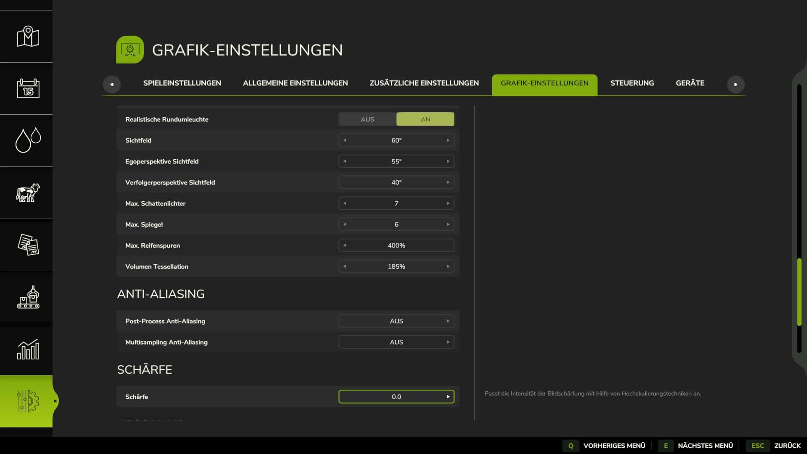This screenshot has height=454, width=807.
Task: Increase Sichtfeld with right arrow
Action: [x=448, y=140]
